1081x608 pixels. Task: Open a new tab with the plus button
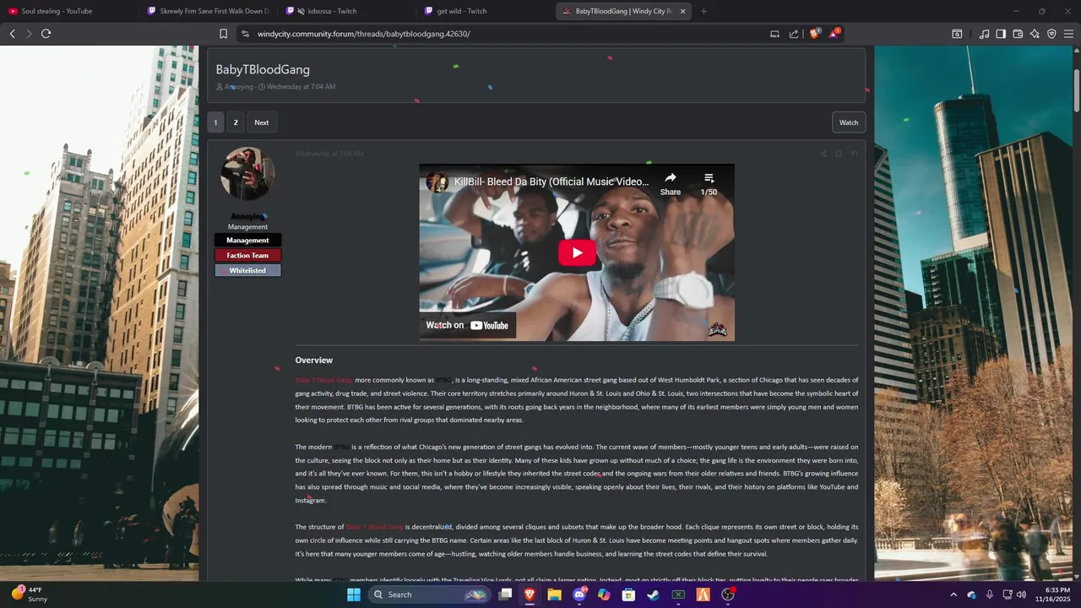point(703,11)
